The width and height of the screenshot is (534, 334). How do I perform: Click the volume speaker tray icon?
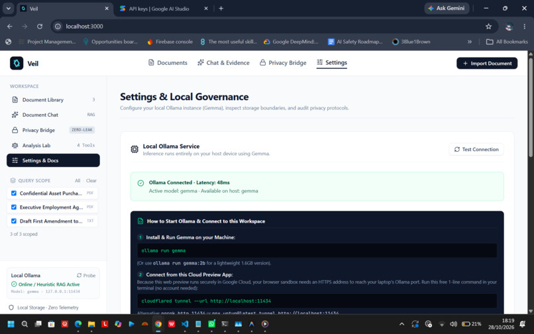pos(453,324)
